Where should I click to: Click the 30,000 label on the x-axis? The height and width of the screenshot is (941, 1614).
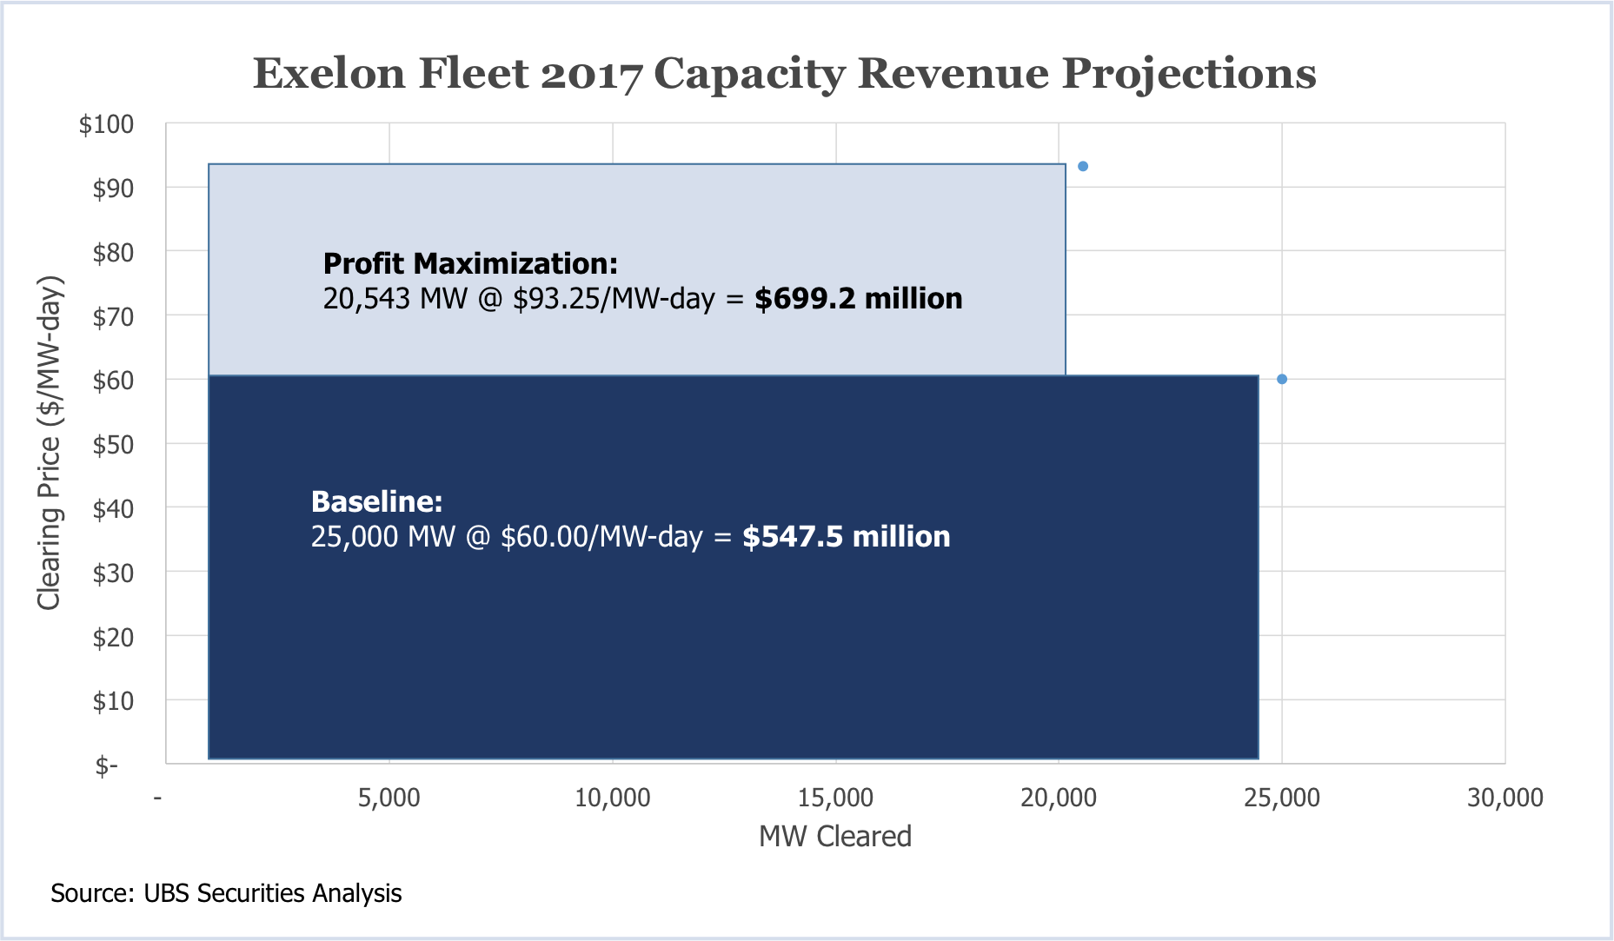(x=1504, y=798)
